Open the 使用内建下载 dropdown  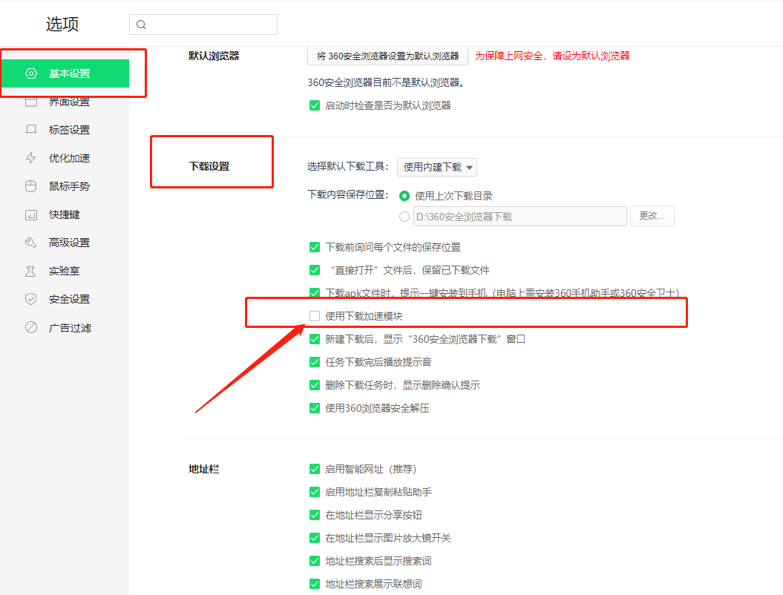(437, 167)
